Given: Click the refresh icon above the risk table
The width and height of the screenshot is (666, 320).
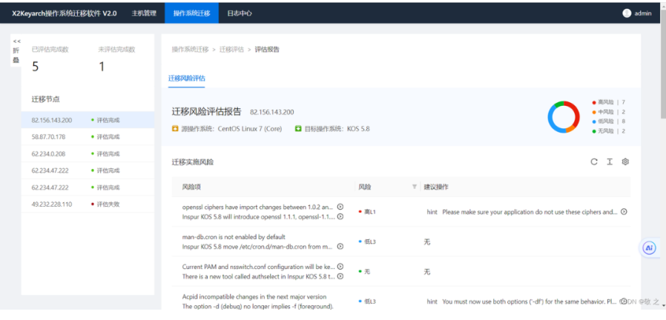Looking at the screenshot, I should pyautogui.click(x=594, y=161).
